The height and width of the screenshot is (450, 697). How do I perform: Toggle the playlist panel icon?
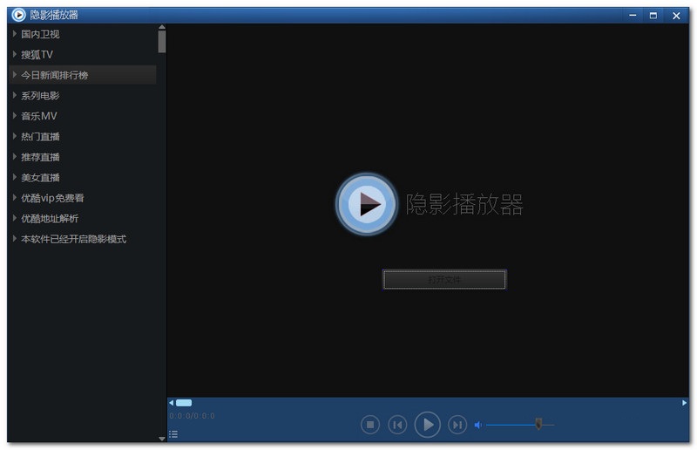coord(173,434)
